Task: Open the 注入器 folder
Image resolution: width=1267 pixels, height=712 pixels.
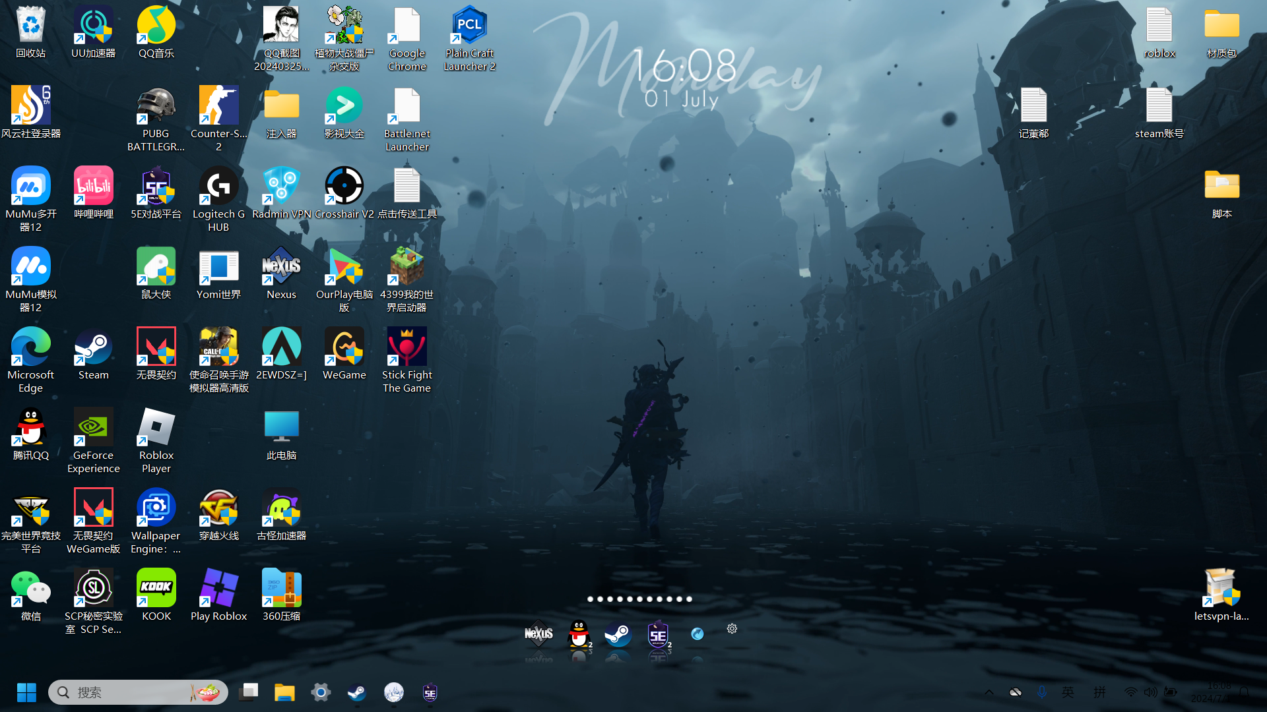Action: point(282,112)
